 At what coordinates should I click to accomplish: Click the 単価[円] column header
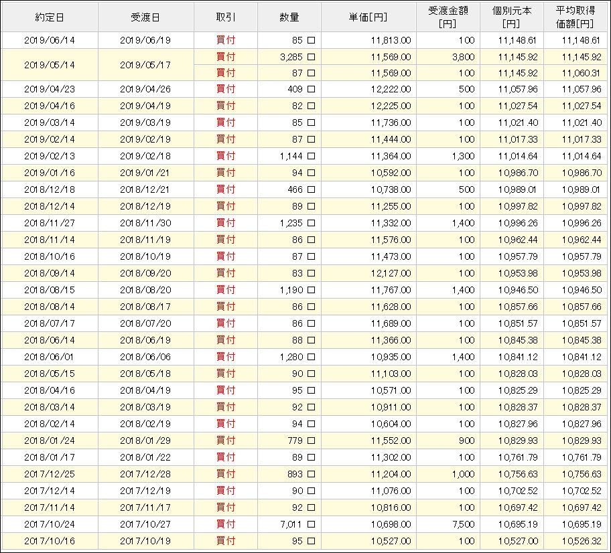(368, 17)
